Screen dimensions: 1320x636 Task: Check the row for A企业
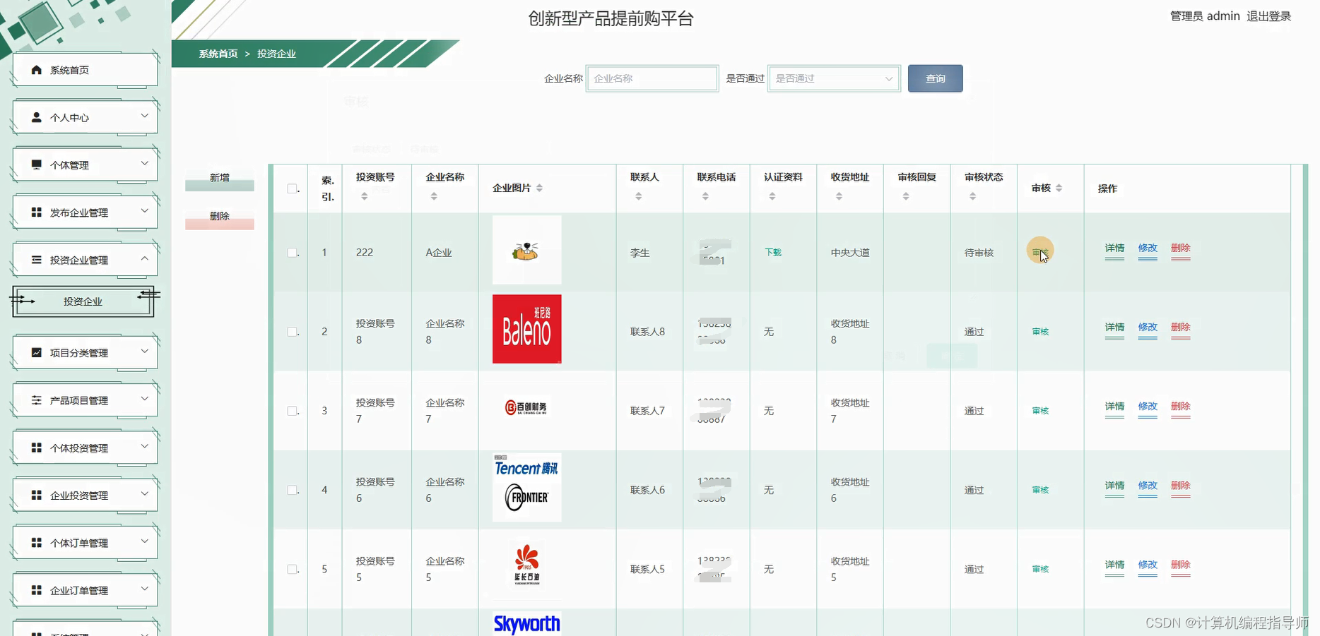pos(292,252)
